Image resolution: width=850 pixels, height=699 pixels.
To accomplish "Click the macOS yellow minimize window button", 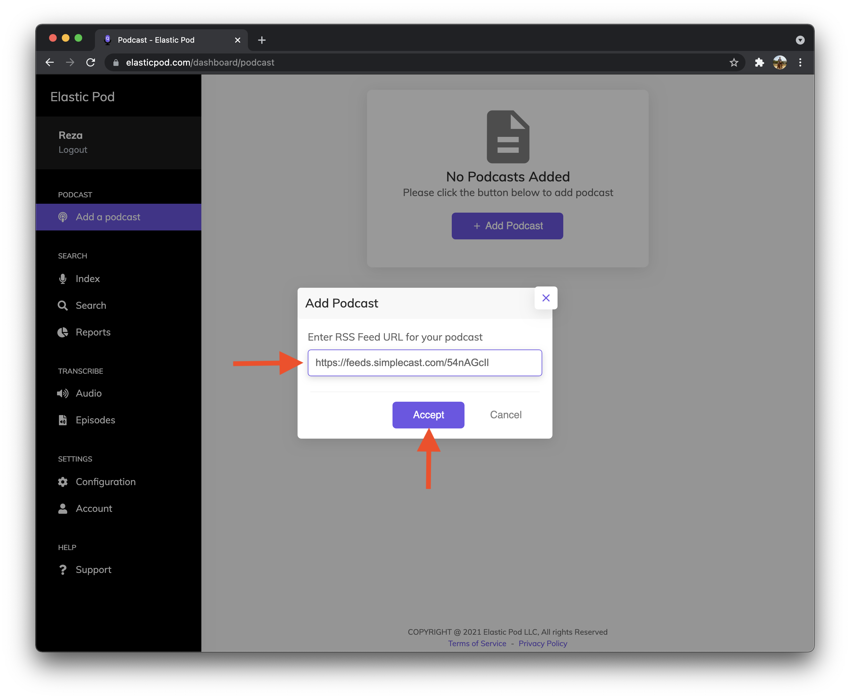I will click(x=66, y=38).
